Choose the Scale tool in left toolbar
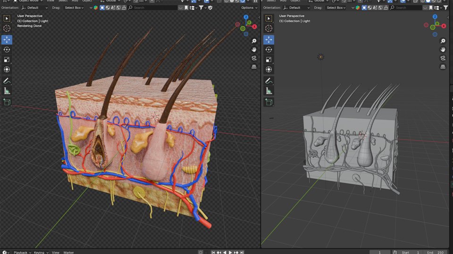Image resolution: width=453 pixels, height=254 pixels. [7, 59]
